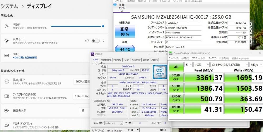Click the display resolution icon
The image size is (263, 132).
[x=7, y=96]
